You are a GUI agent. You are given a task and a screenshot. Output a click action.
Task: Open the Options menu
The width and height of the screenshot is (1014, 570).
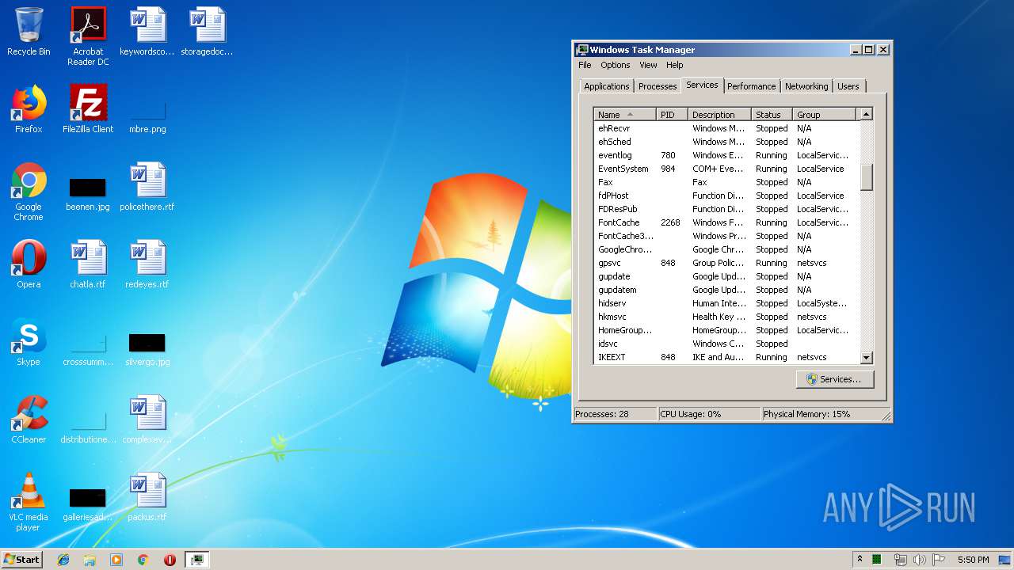pyautogui.click(x=615, y=65)
